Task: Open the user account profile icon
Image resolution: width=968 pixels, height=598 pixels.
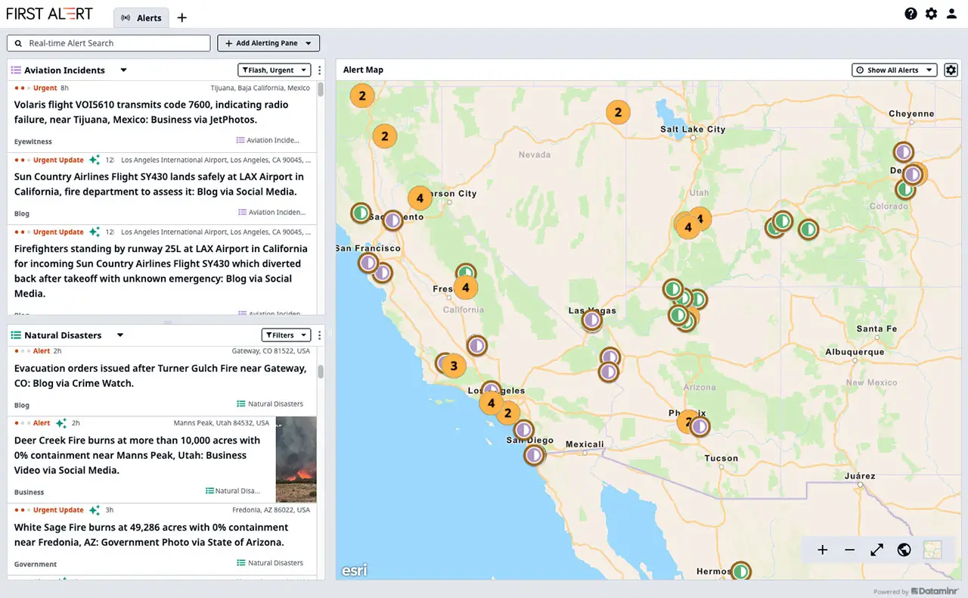Action: tap(951, 14)
